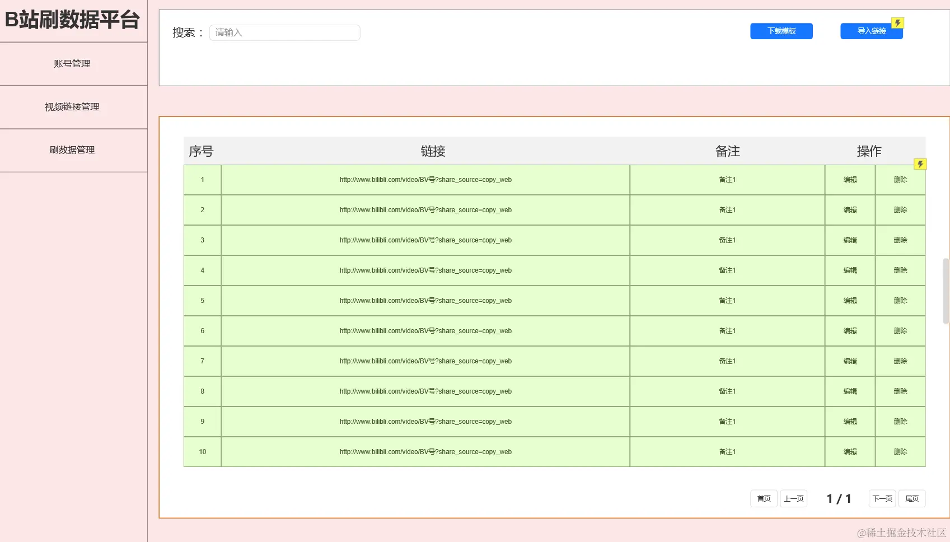Viewport: 950px width, 542px height.
Task: Select 编辑 on row 8
Action: coord(850,391)
